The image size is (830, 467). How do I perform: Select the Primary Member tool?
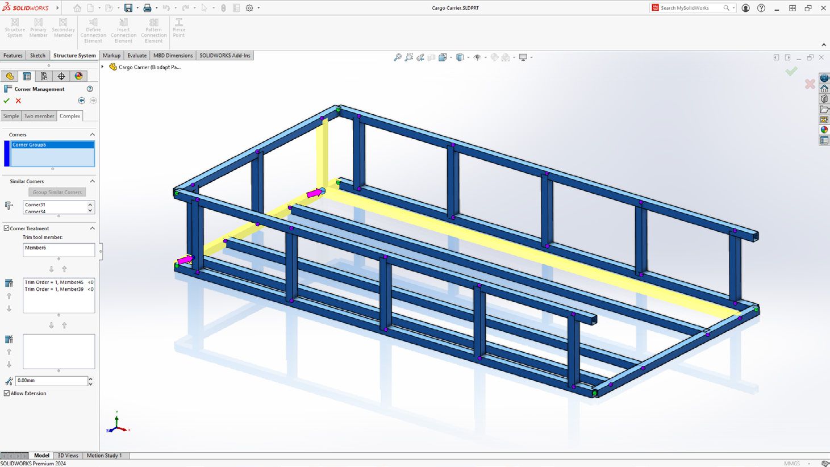pyautogui.click(x=38, y=30)
